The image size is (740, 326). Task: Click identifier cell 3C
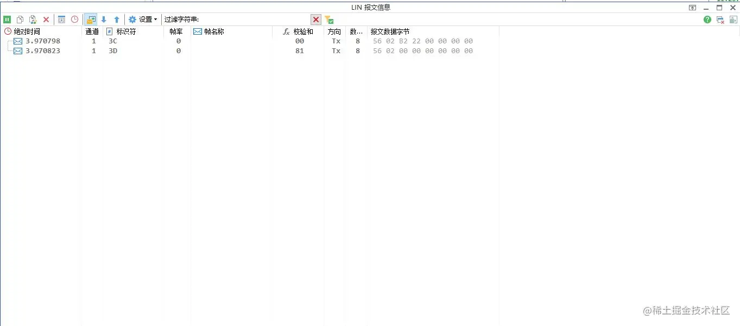[x=113, y=41]
